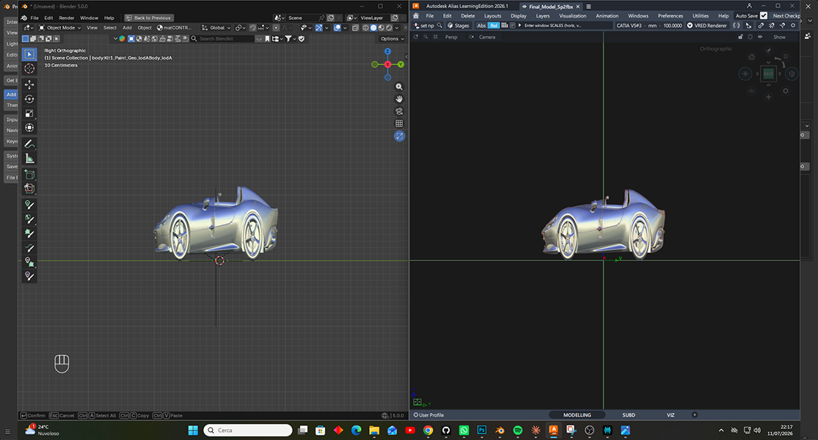The width and height of the screenshot is (818, 440).
Task: Expand the Options dropdown in Blender
Action: pyautogui.click(x=392, y=39)
